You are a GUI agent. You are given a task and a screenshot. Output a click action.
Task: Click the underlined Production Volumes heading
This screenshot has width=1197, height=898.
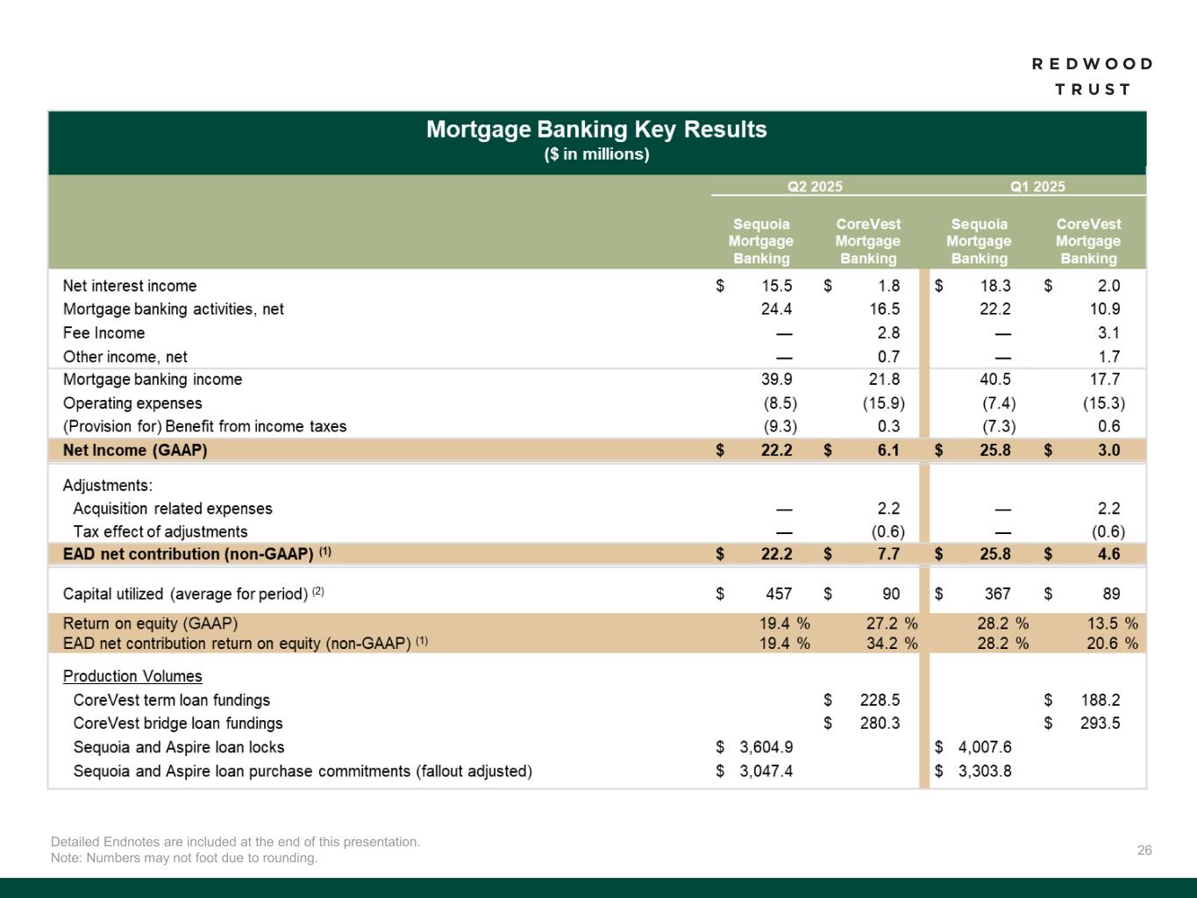(132, 676)
